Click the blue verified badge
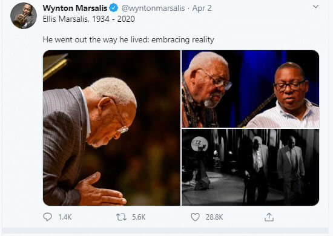 click(114, 8)
